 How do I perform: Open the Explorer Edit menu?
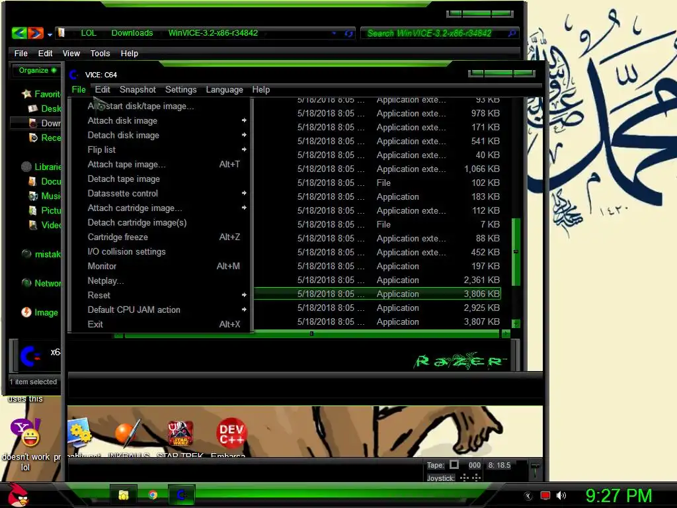(x=46, y=53)
